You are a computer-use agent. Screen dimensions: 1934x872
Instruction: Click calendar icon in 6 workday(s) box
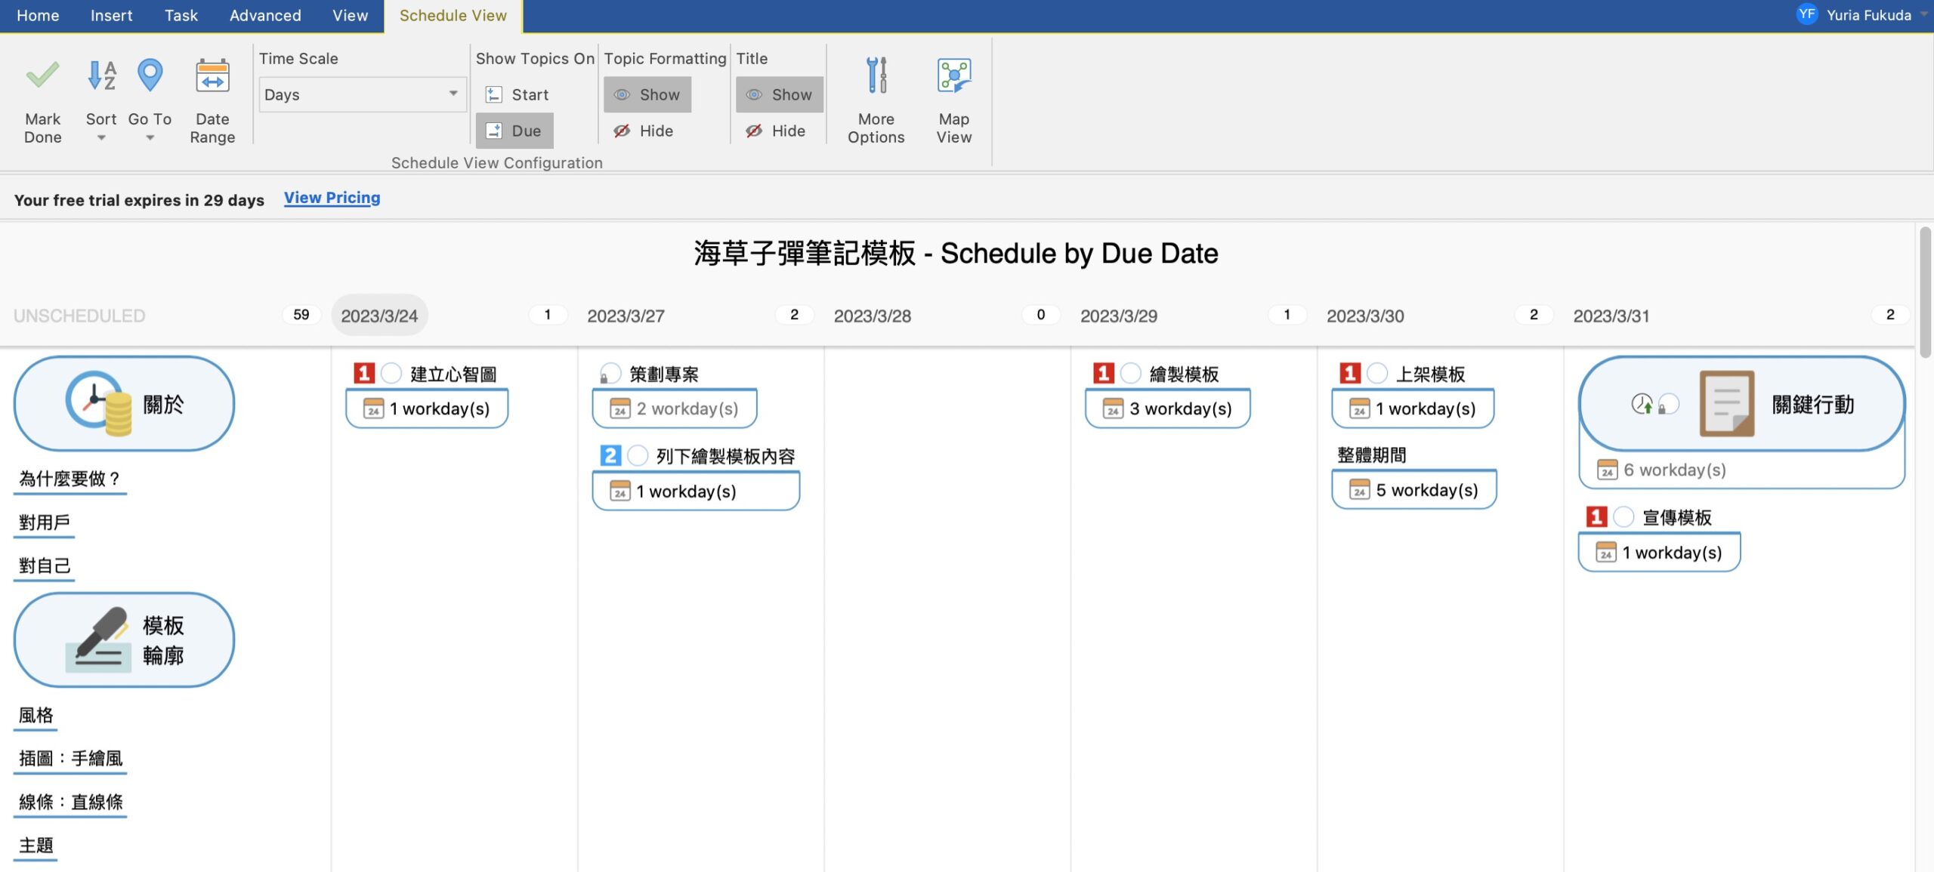(1607, 470)
